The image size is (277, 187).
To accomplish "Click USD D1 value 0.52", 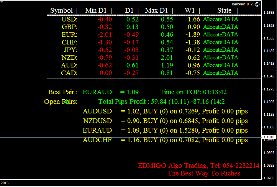I will click(x=133, y=19).
